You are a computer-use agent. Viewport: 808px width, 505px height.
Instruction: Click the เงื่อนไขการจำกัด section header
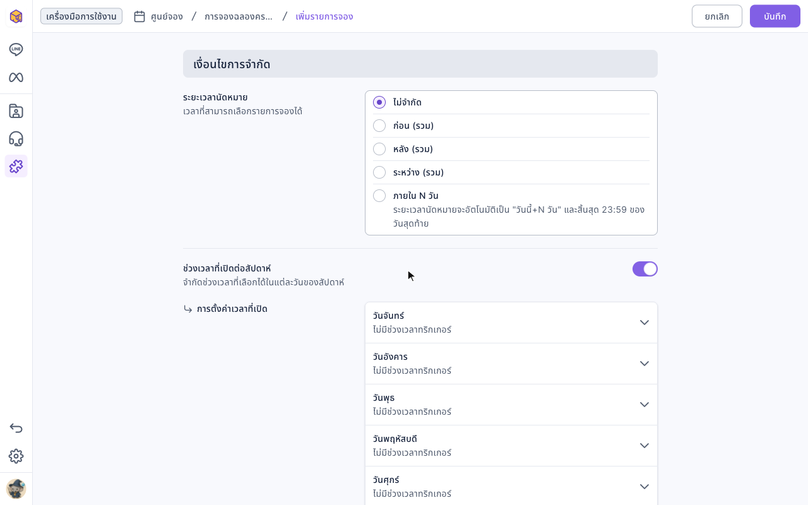pyautogui.click(x=420, y=64)
